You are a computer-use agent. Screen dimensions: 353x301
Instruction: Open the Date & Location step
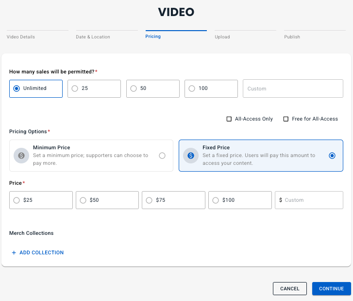coord(93,37)
